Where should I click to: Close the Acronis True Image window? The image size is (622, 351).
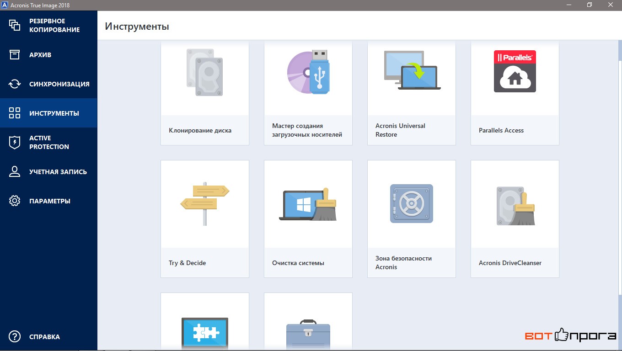point(611,5)
